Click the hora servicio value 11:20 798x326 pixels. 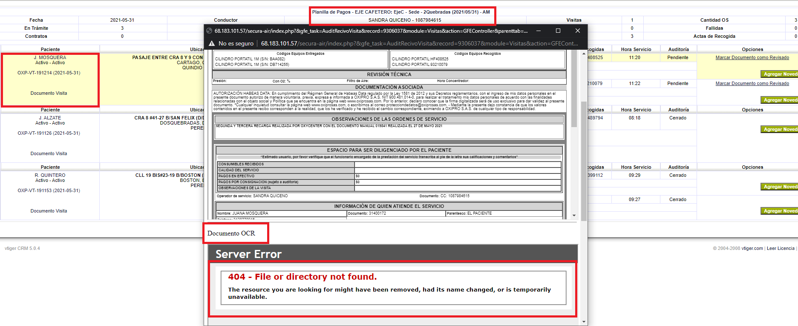[634, 57]
